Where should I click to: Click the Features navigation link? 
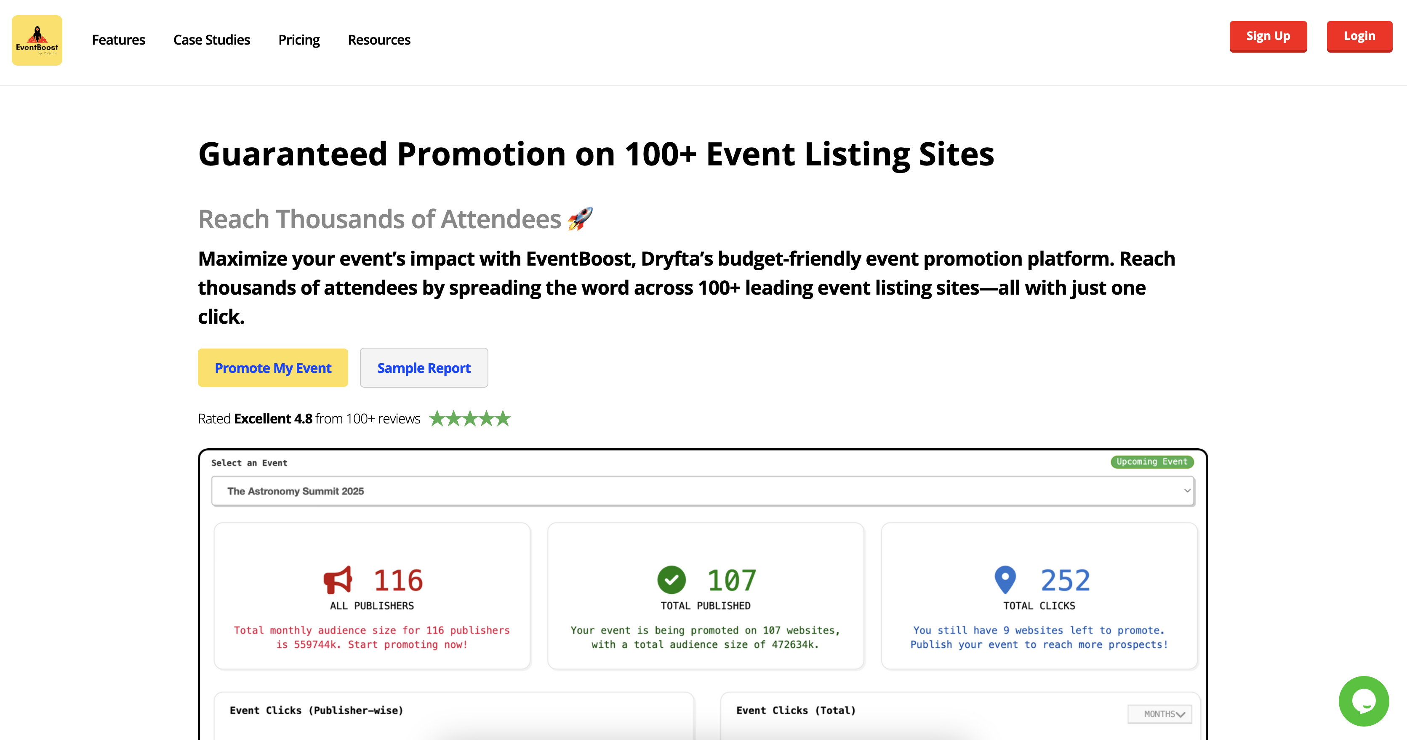pos(118,39)
